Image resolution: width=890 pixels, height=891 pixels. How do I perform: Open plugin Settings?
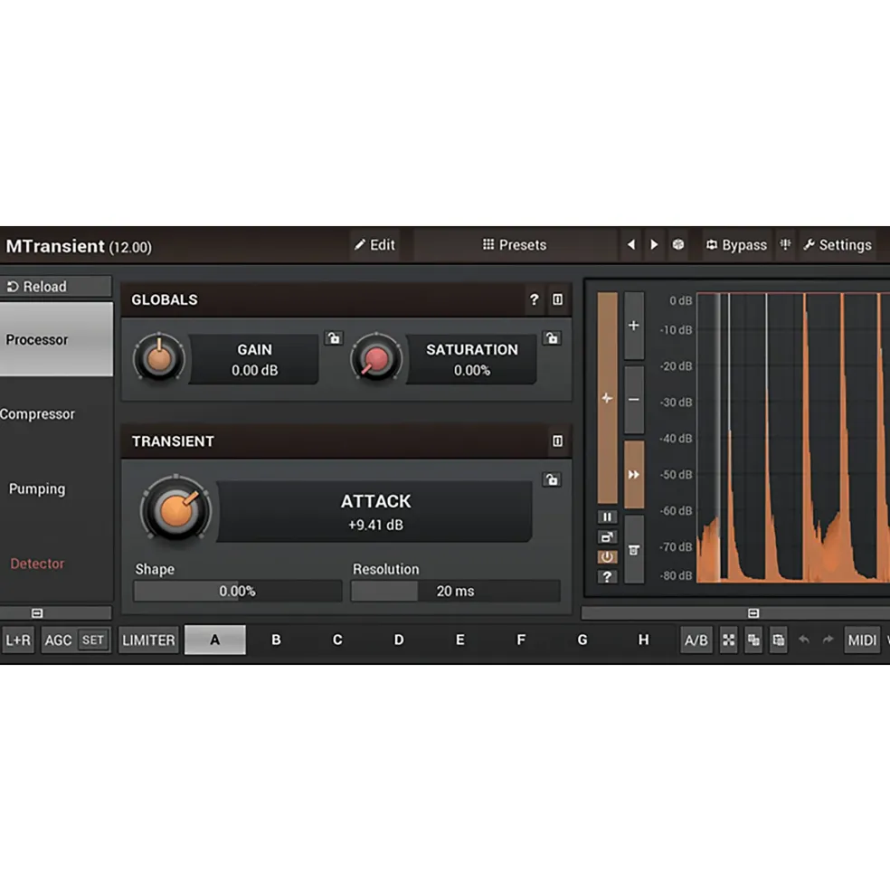pos(838,245)
